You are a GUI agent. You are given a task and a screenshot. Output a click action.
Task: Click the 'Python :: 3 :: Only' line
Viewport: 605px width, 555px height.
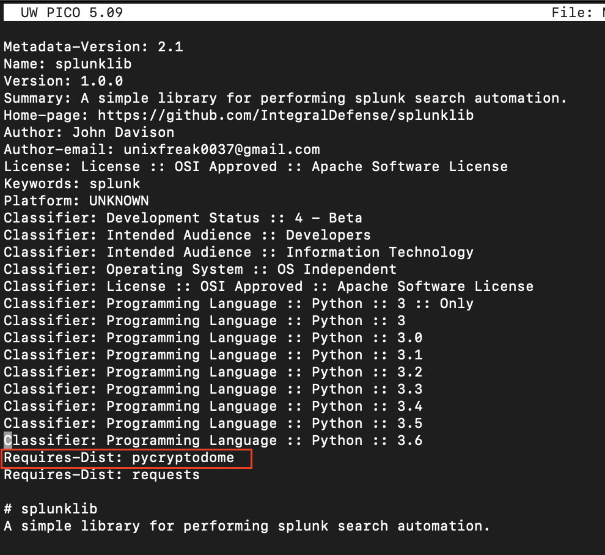pyautogui.click(x=239, y=304)
